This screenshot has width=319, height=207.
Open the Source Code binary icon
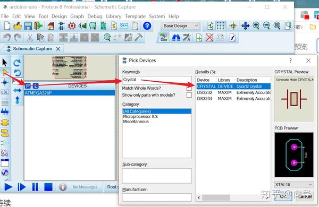point(124,26)
